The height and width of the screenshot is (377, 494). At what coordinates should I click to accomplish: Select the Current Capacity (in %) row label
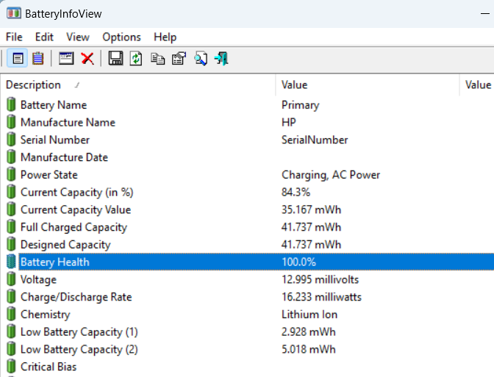point(77,192)
